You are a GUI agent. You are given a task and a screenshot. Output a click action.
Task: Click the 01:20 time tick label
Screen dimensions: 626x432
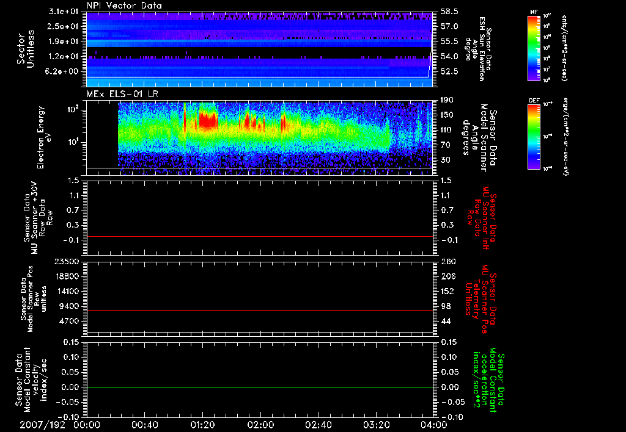pos(202,425)
